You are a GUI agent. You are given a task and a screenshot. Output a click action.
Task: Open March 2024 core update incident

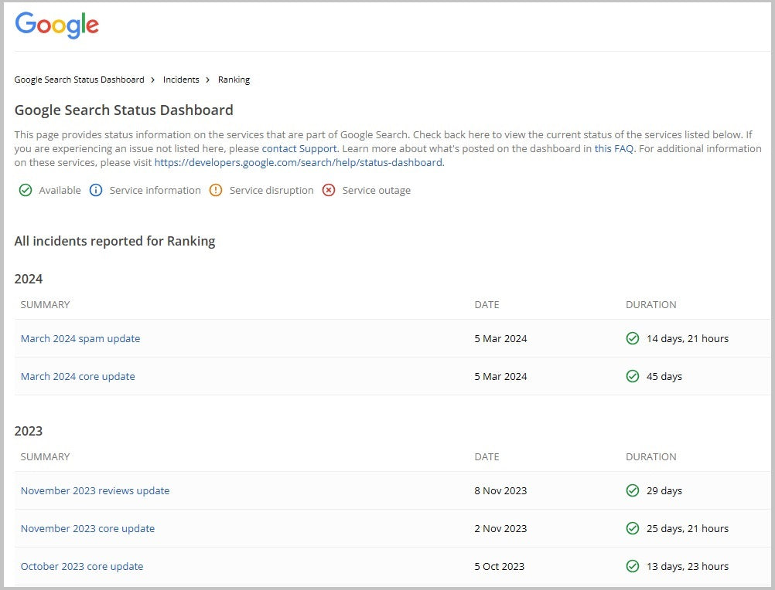[77, 376]
